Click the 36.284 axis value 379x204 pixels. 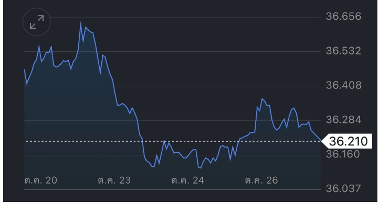pyautogui.click(x=343, y=120)
